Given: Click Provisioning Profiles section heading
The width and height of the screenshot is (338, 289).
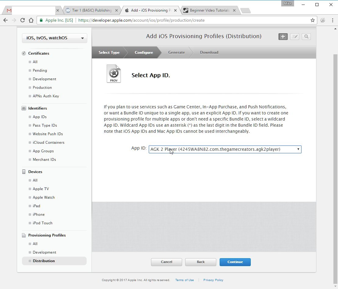Looking at the screenshot, I should click(x=47, y=235).
